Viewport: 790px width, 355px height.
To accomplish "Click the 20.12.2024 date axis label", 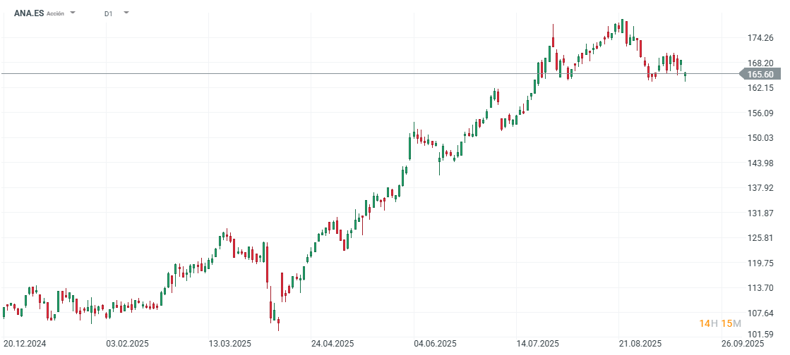I will click(x=25, y=344).
